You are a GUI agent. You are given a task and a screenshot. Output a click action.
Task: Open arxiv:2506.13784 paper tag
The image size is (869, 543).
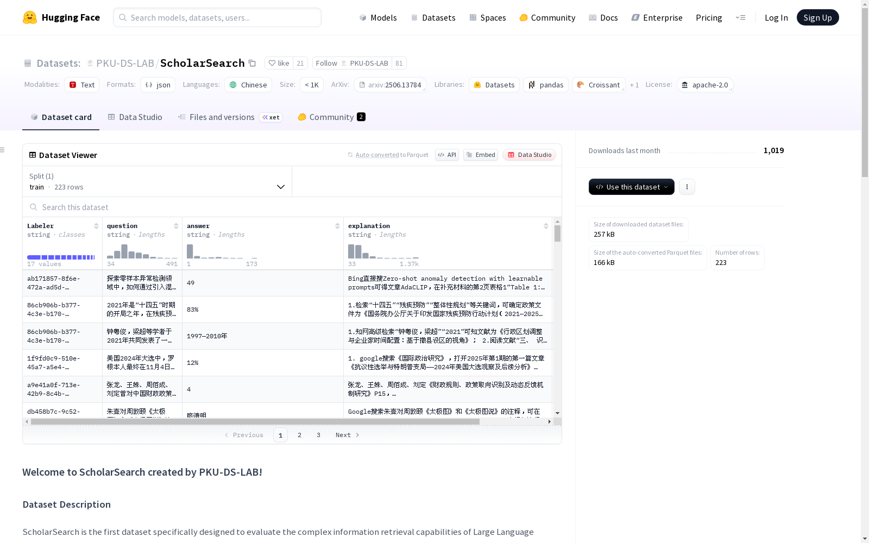click(x=390, y=85)
